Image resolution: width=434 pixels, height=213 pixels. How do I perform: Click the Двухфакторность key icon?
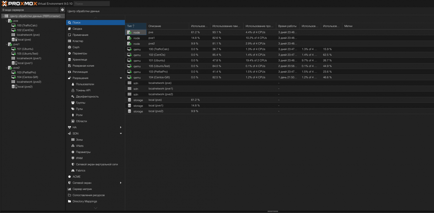73,97
